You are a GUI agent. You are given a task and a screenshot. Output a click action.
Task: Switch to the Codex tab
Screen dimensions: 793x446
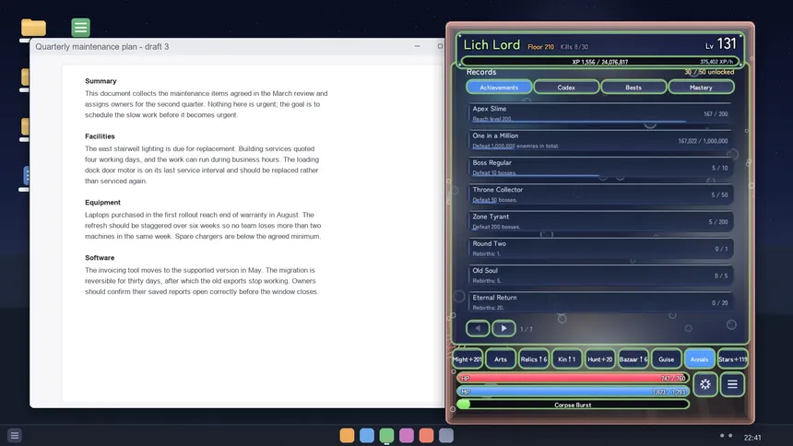coord(566,88)
